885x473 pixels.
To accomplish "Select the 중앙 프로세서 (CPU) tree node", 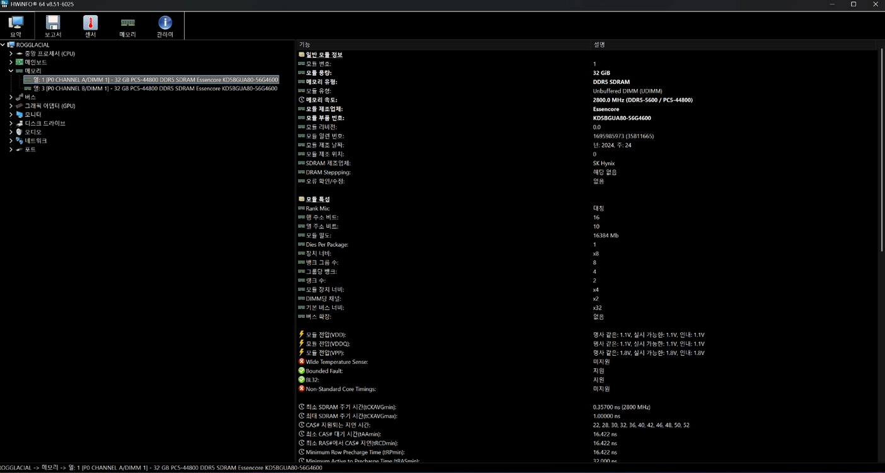I will 50,54.
